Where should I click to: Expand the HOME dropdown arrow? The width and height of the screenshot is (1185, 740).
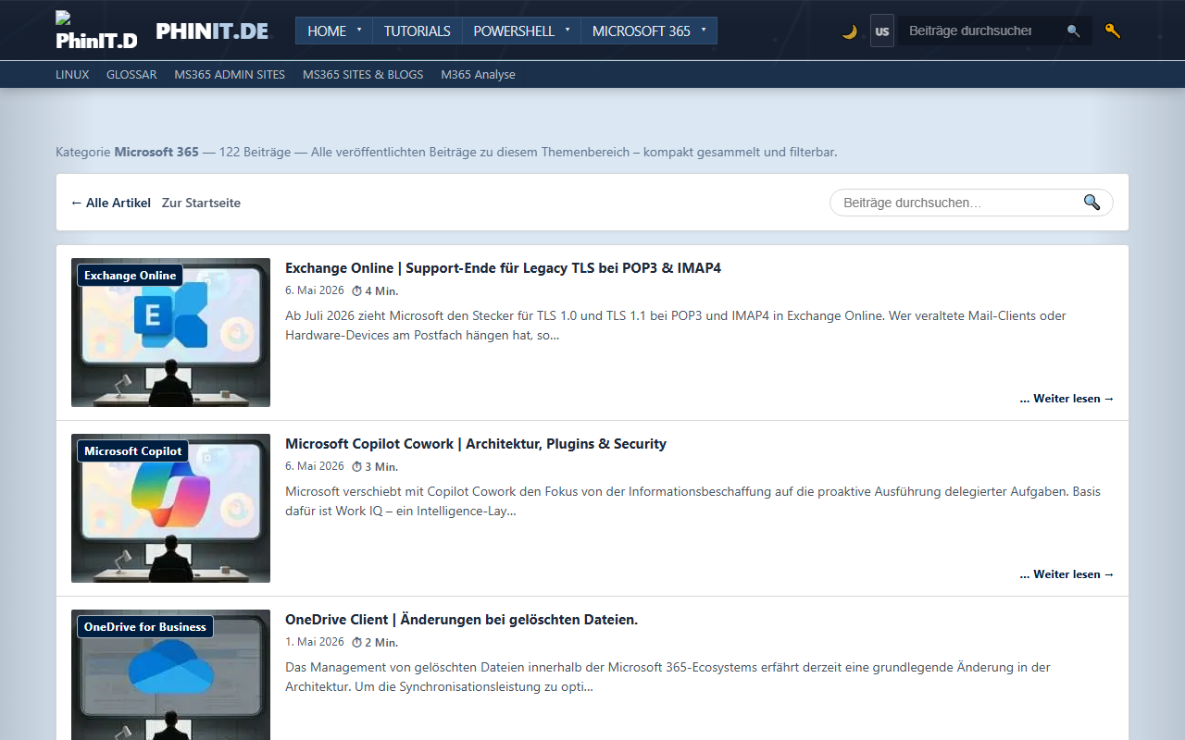pyautogui.click(x=359, y=30)
